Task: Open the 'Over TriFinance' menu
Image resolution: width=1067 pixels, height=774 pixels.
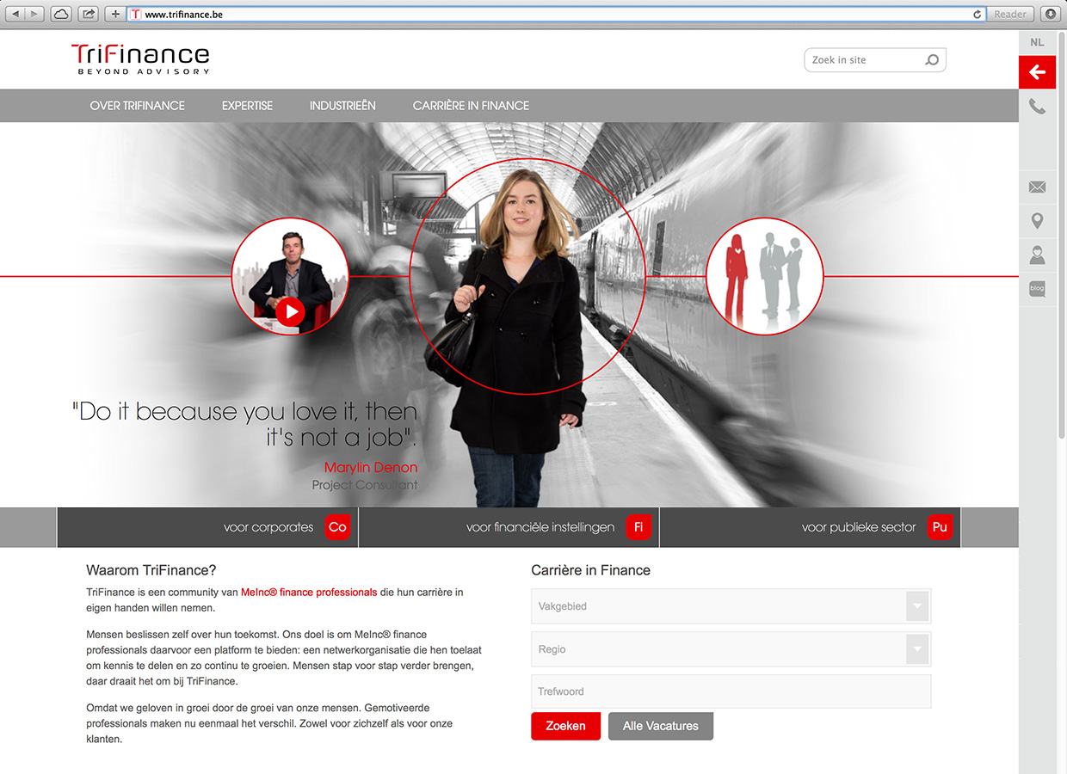Action: click(x=138, y=106)
